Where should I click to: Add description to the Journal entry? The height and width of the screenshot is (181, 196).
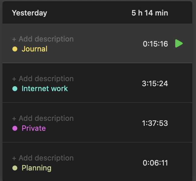pyautogui.click(x=43, y=39)
